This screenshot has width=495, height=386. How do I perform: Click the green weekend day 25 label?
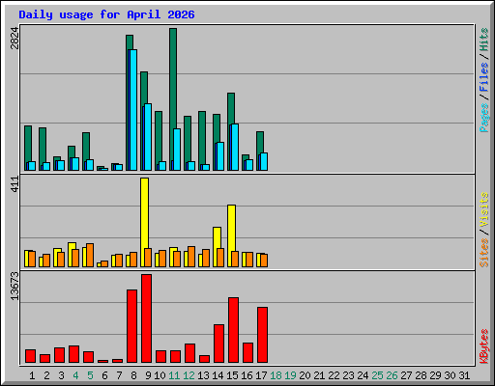point(377,375)
